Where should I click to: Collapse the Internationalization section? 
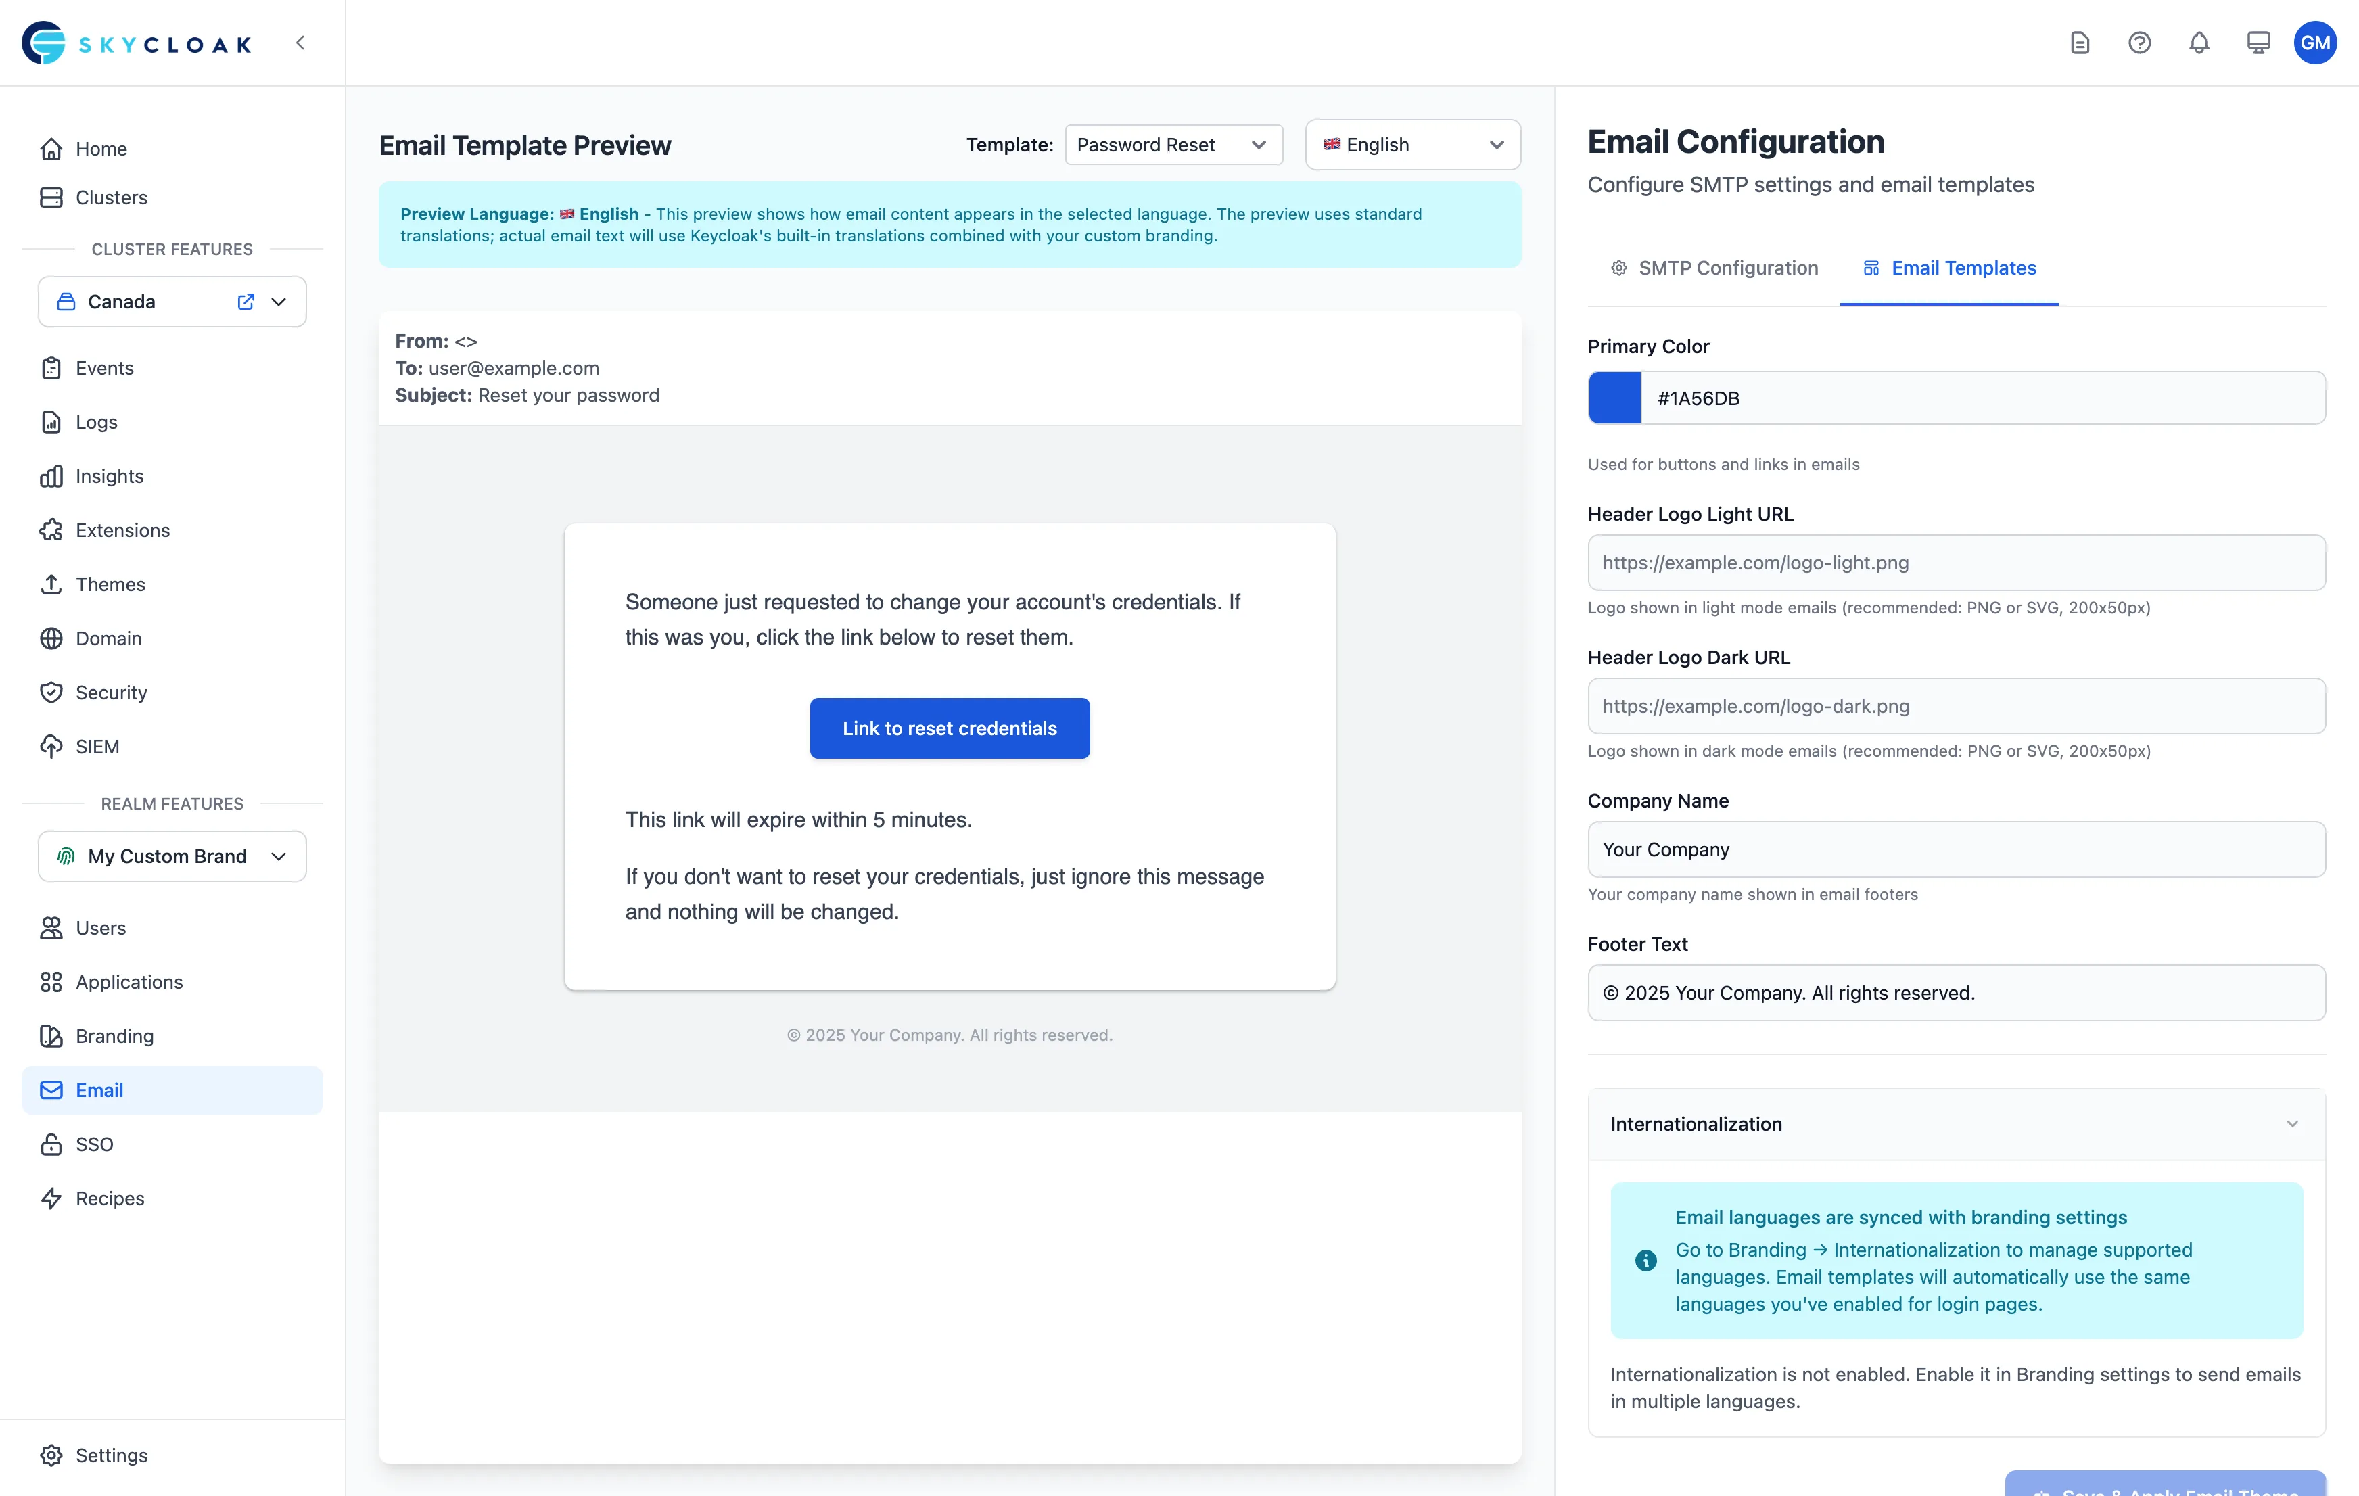coord(2291,1124)
